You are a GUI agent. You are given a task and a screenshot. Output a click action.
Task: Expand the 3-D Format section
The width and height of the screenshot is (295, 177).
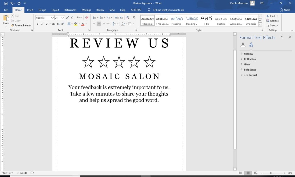click(x=250, y=75)
